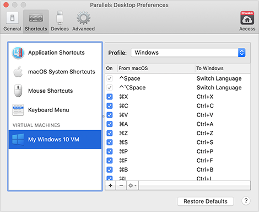Screen dimensions: 259x212
Task: Click the Access label in toolbar
Action: point(247,29)
